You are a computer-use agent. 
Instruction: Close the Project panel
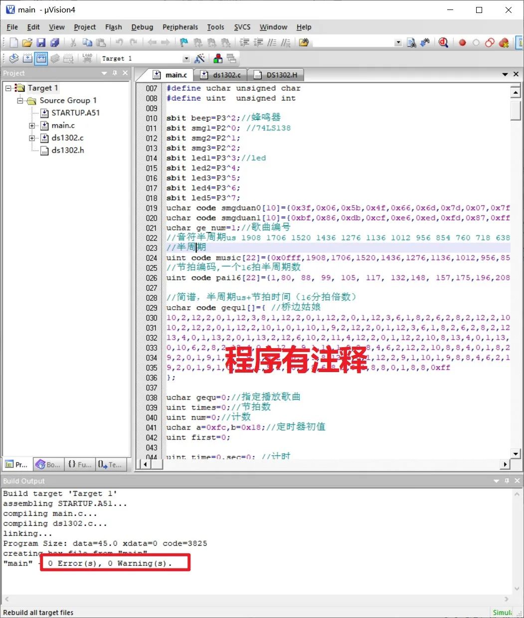coord(125,73)
